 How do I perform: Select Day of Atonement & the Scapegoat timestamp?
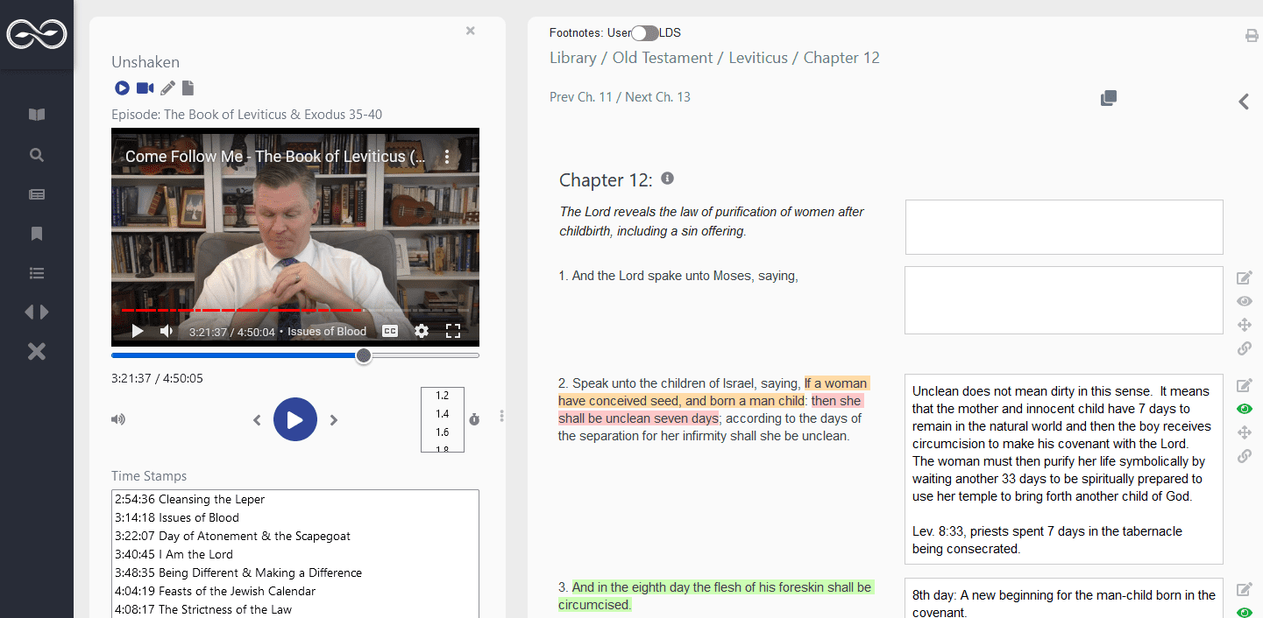[232, 536]
